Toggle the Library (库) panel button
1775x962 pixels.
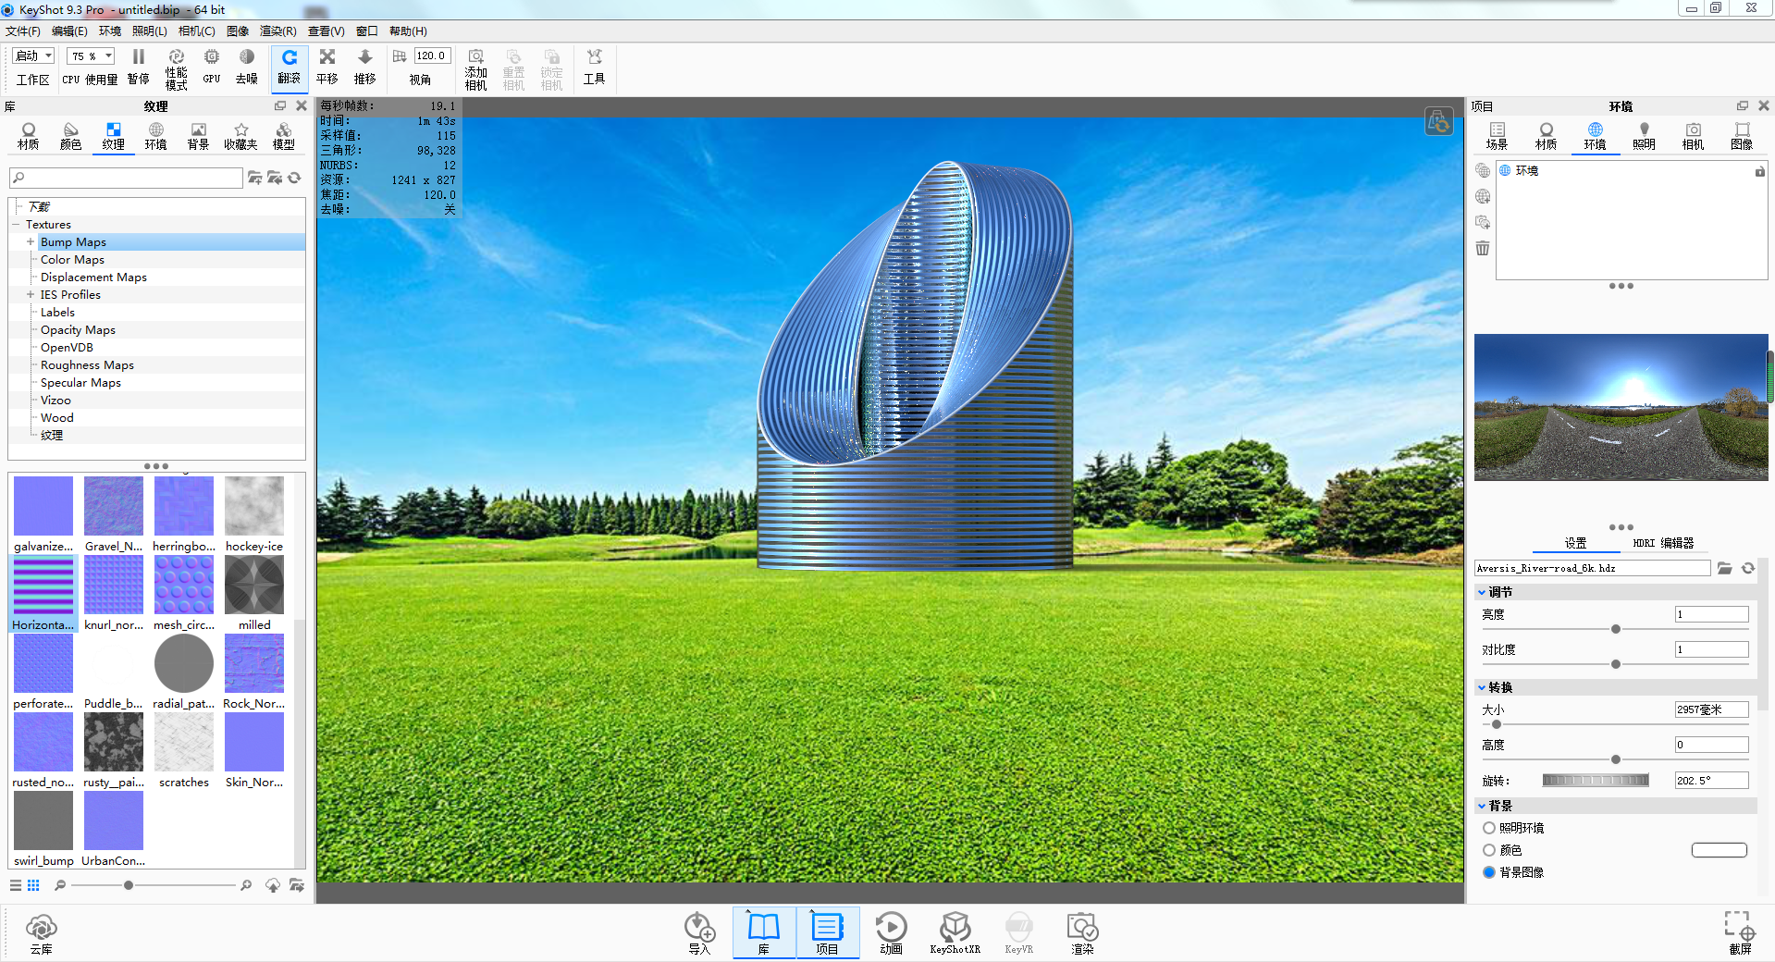click(x=764, y=932)
